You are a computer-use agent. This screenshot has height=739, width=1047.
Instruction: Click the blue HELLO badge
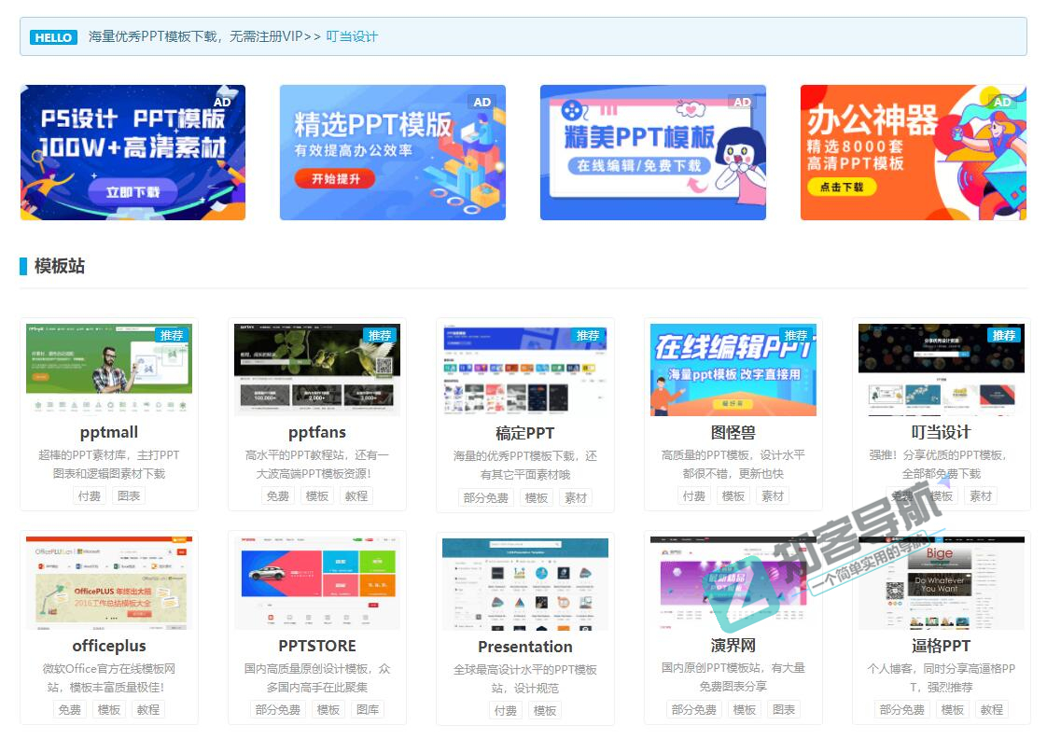tap(53, 37)
